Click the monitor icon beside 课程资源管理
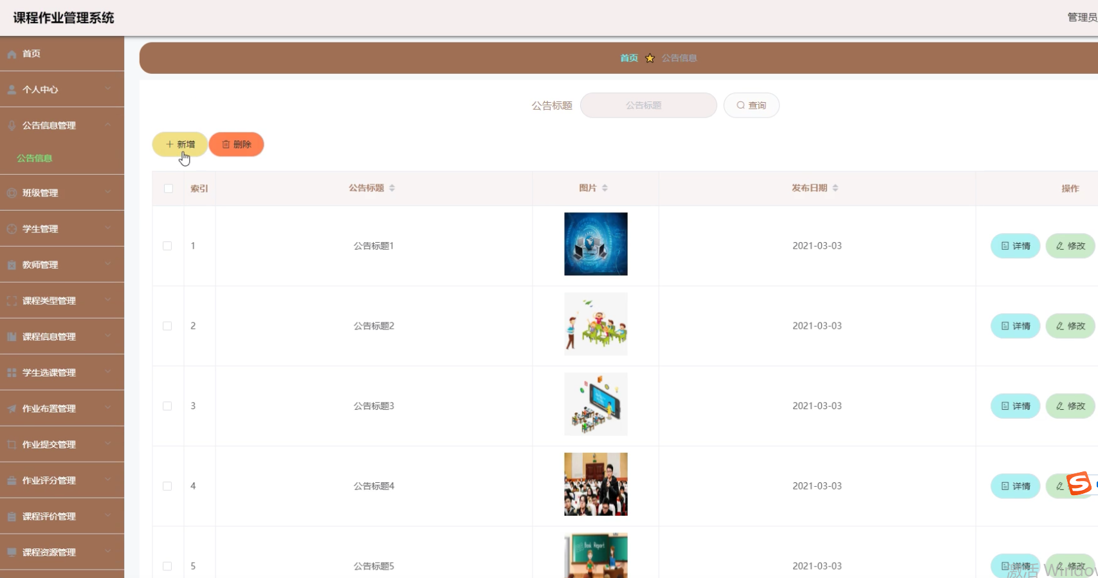Screen dimensions: 1098x578 point(12,552)
